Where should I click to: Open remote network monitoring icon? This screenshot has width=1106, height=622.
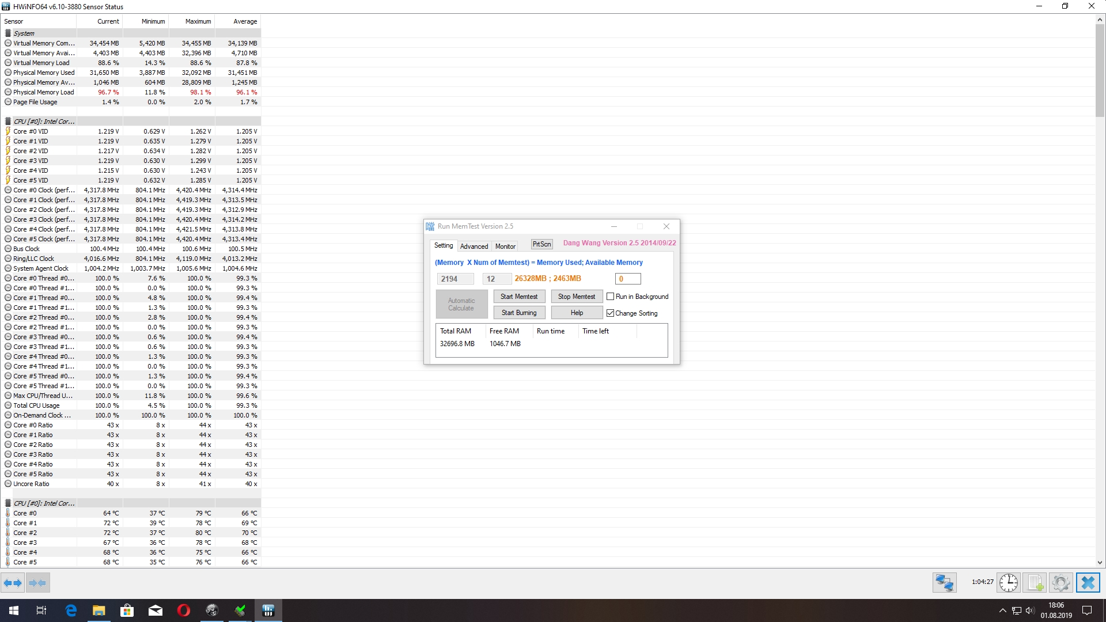[x=944, y=583]
